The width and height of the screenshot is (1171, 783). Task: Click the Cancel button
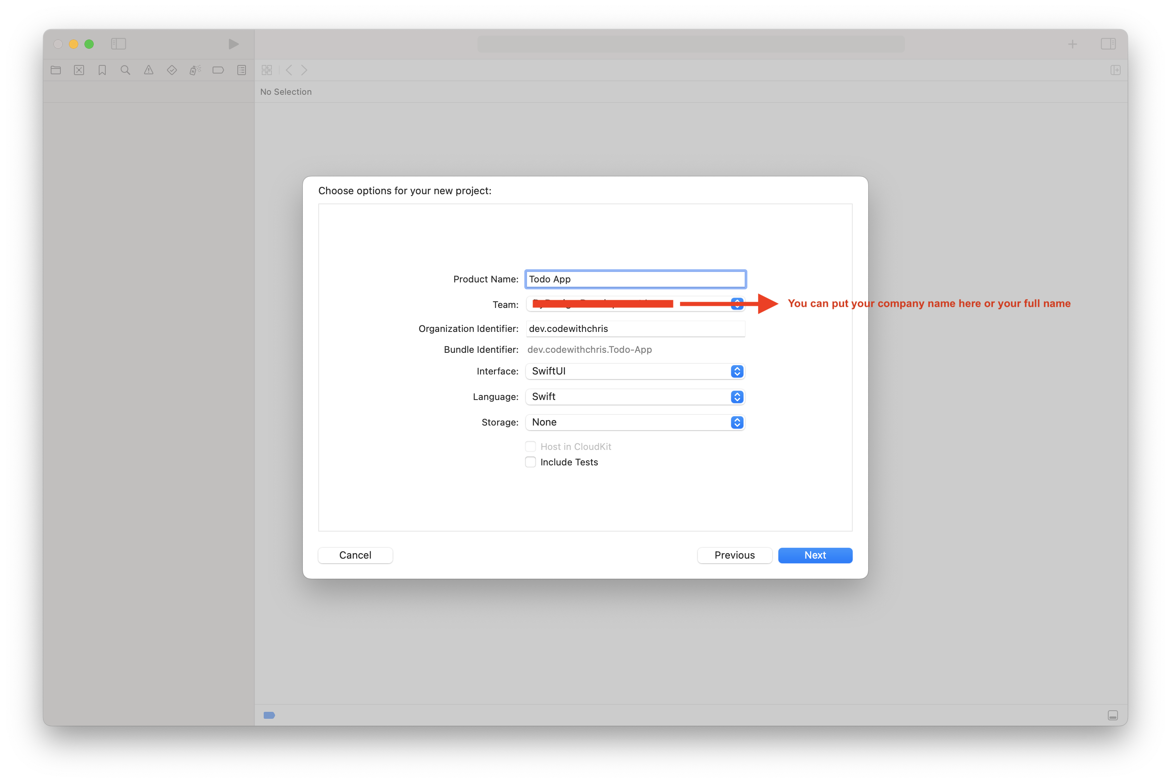coord(355,555)
